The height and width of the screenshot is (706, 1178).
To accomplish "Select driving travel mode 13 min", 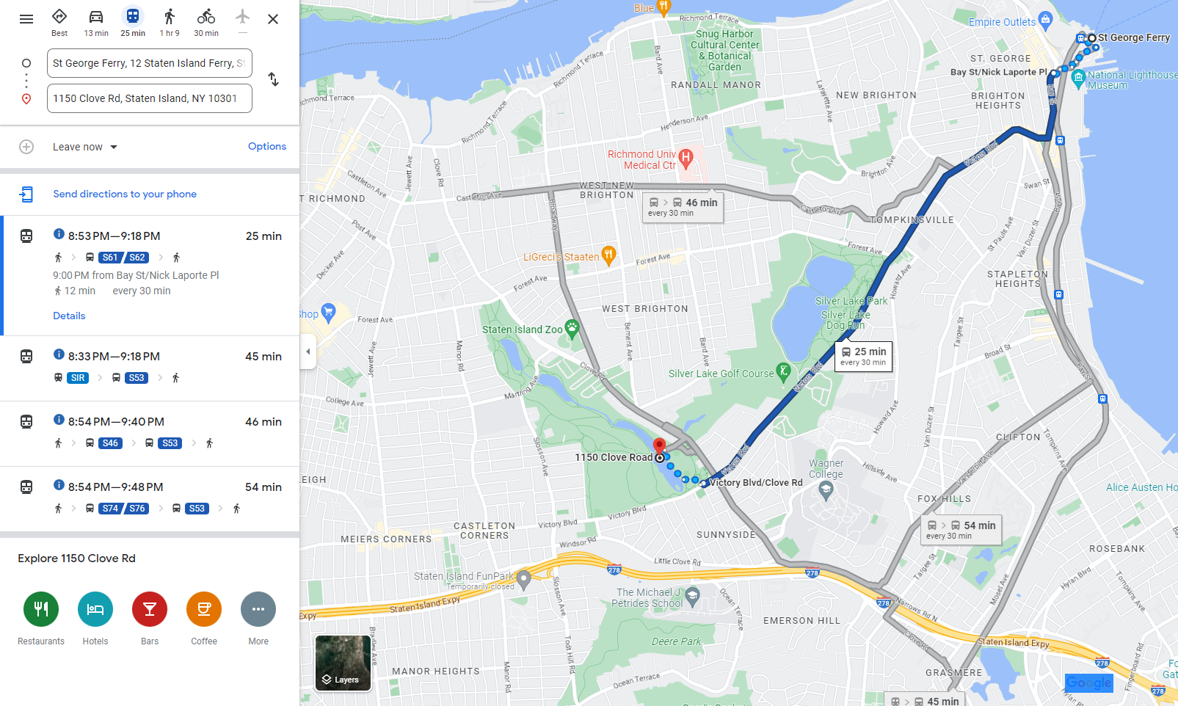I will point(96,23).
